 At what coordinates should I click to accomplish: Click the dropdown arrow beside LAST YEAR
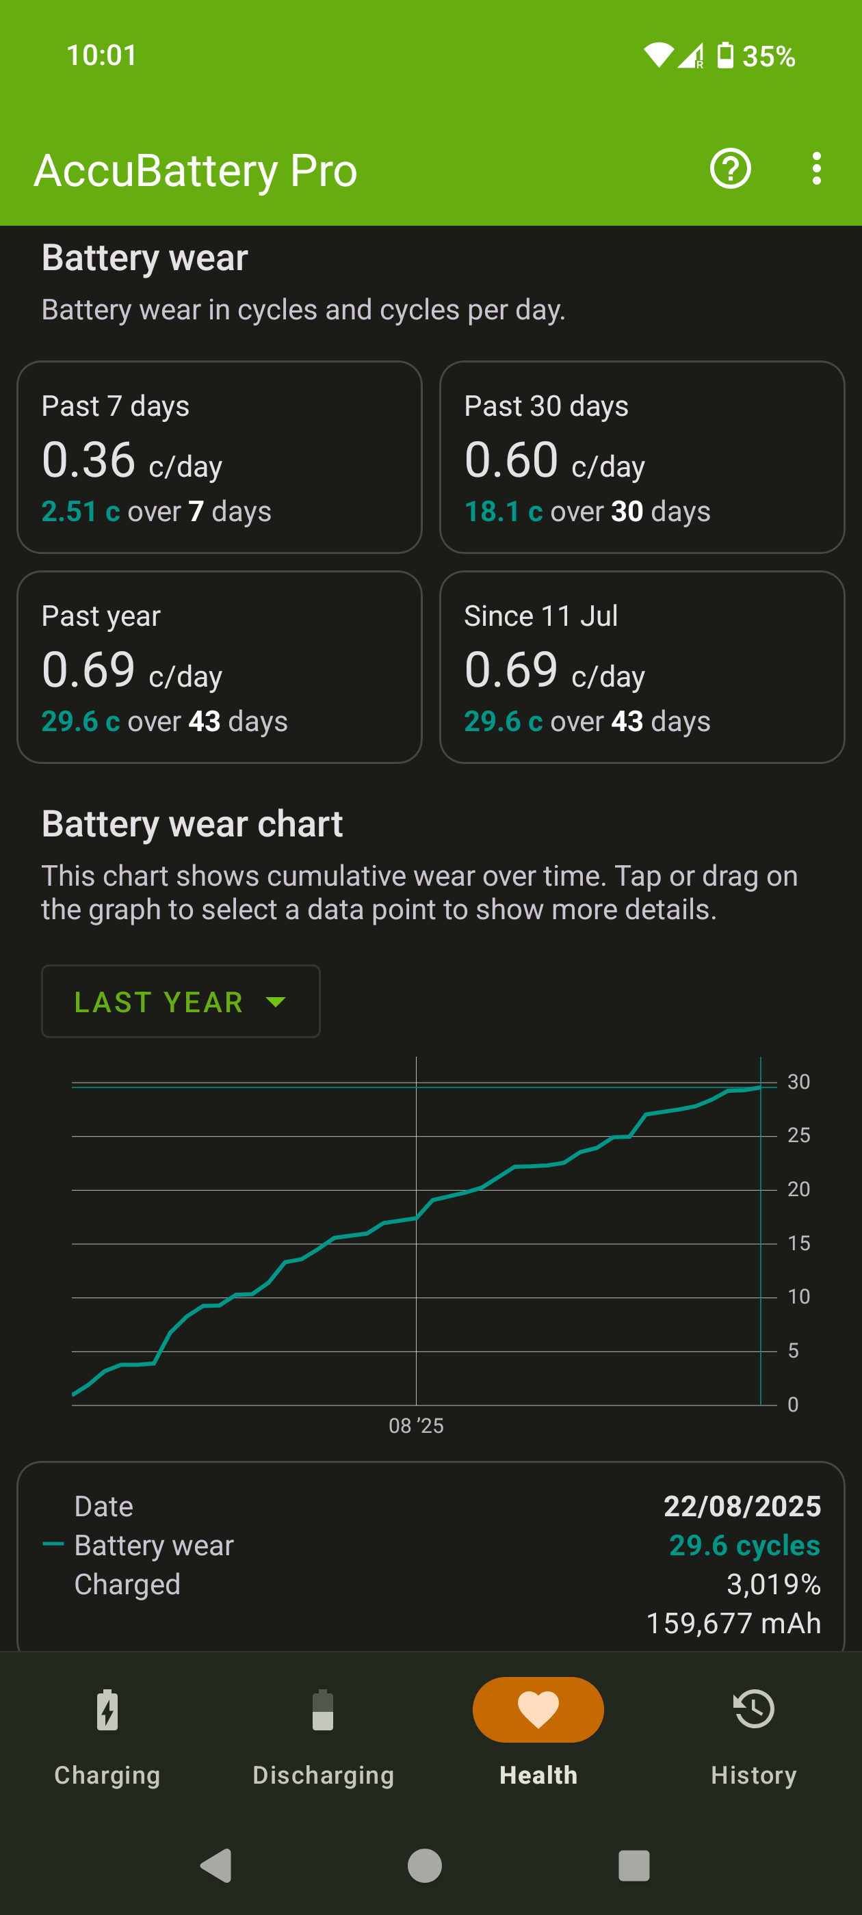(276, 1002)
